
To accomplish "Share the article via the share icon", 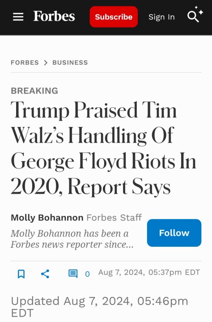I will [45, 274].
